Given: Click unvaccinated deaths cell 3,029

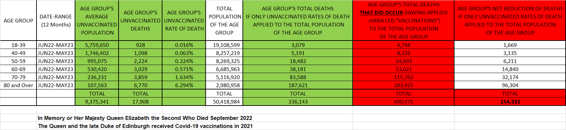Looking at the screenshot, I should click(140, 69).
